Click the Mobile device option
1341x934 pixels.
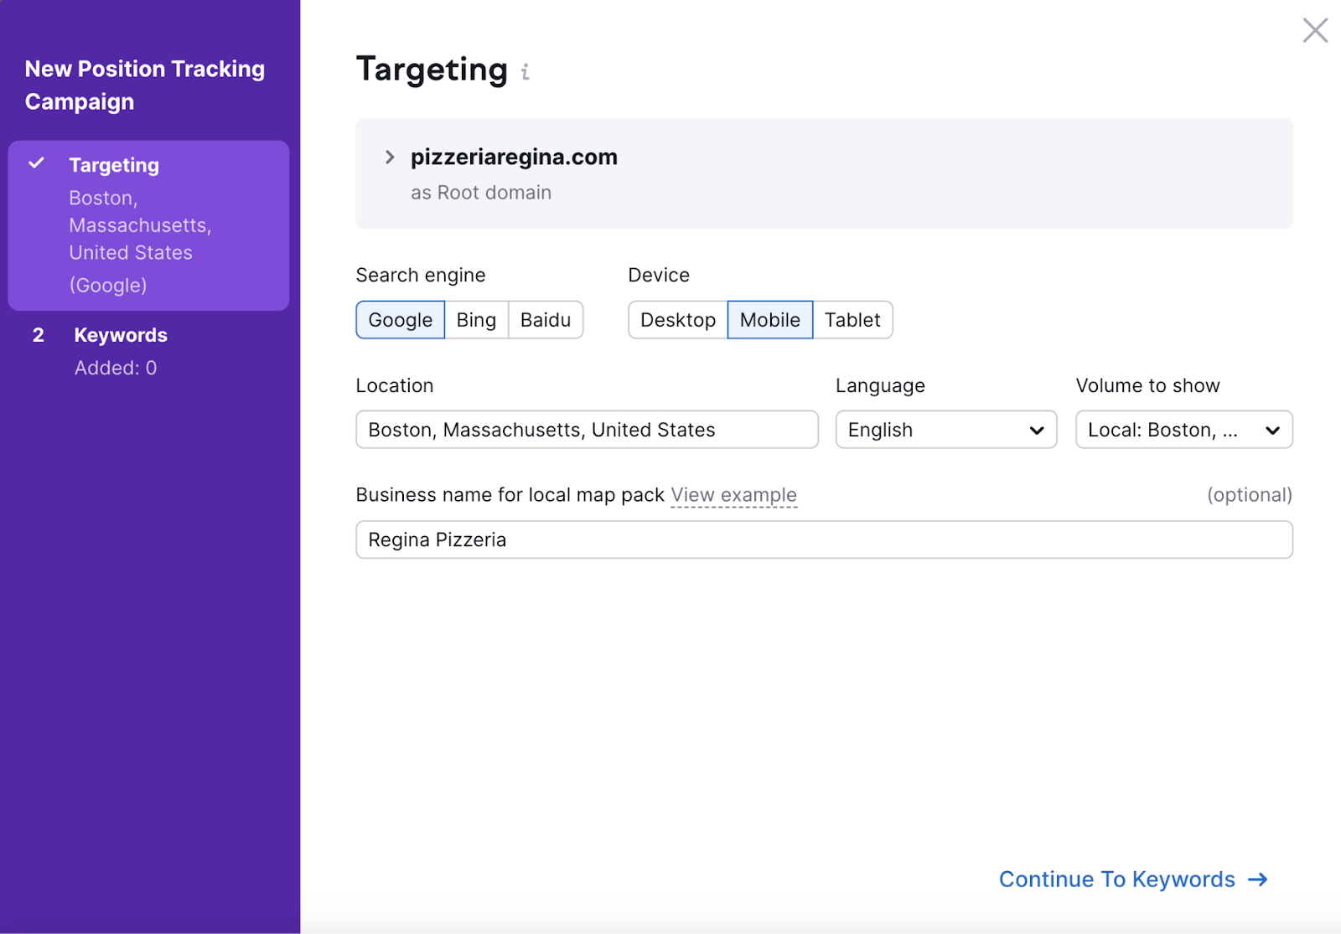pos(769,320)
